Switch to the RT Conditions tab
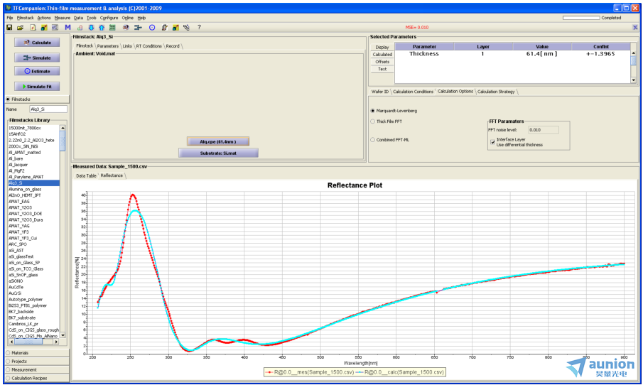The width and height of the screenshot is (643, 385). (149, 46)
